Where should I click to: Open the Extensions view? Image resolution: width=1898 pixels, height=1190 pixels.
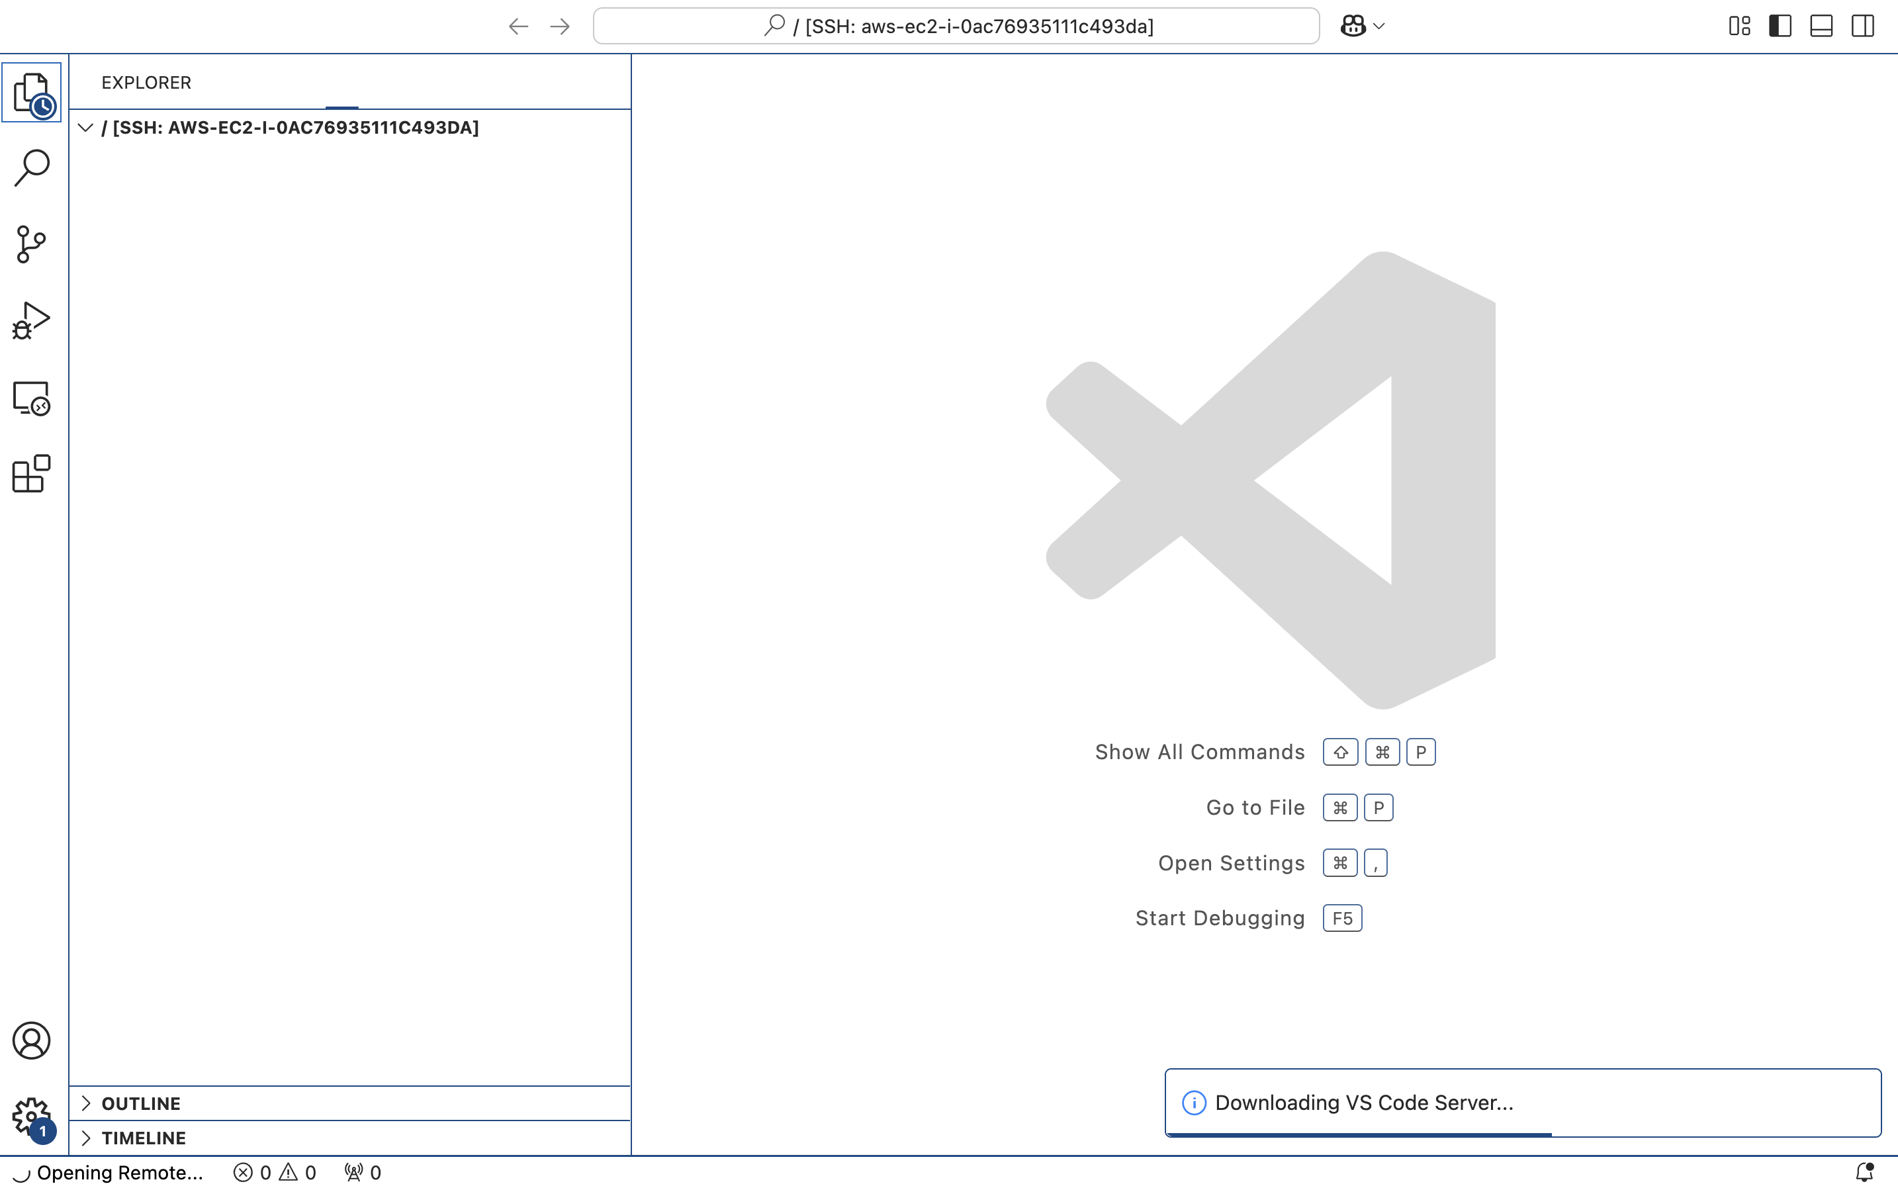click(x=32, y=474)
